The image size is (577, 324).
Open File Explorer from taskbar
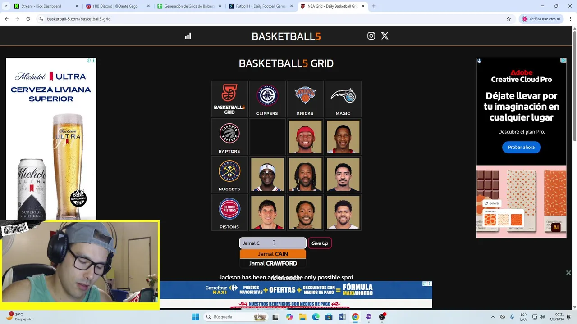pos(302,317)
